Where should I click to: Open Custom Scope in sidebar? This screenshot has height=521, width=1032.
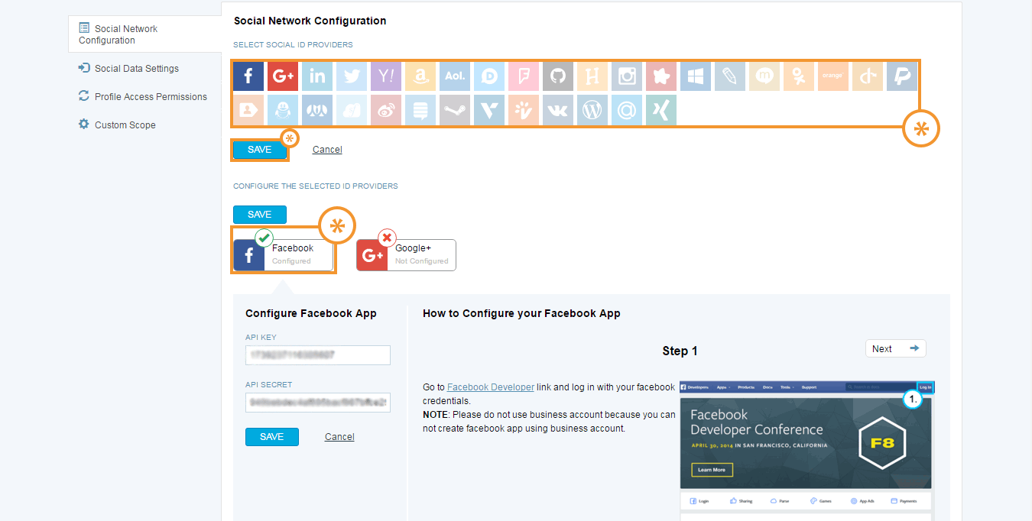pyautogui.click(x=117, y=125)
